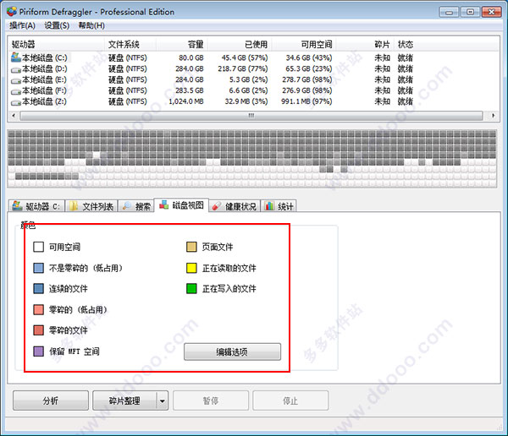This screenshot has width=508, height=436.
Task: Sort by the 容量 column header
Action: click(182, 44)
